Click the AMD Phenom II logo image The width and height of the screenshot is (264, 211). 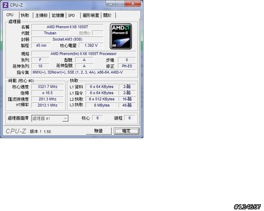point(121,36)
